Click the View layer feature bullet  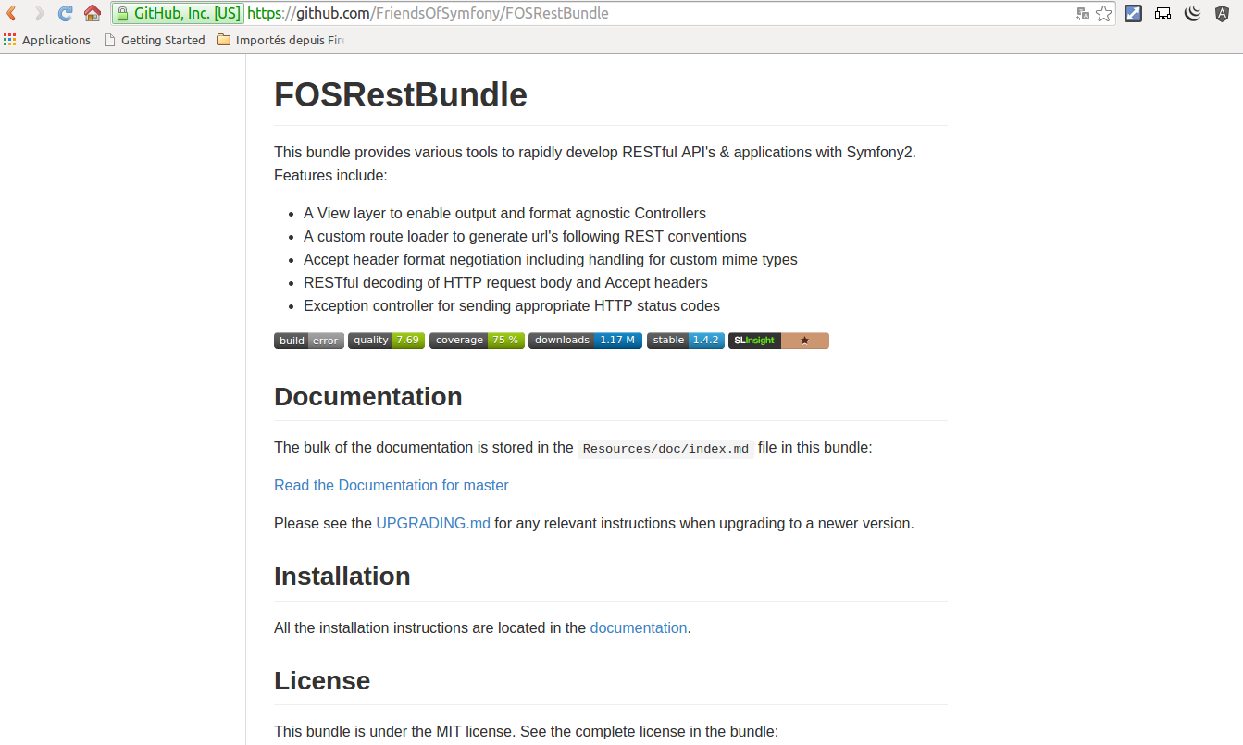504,213
